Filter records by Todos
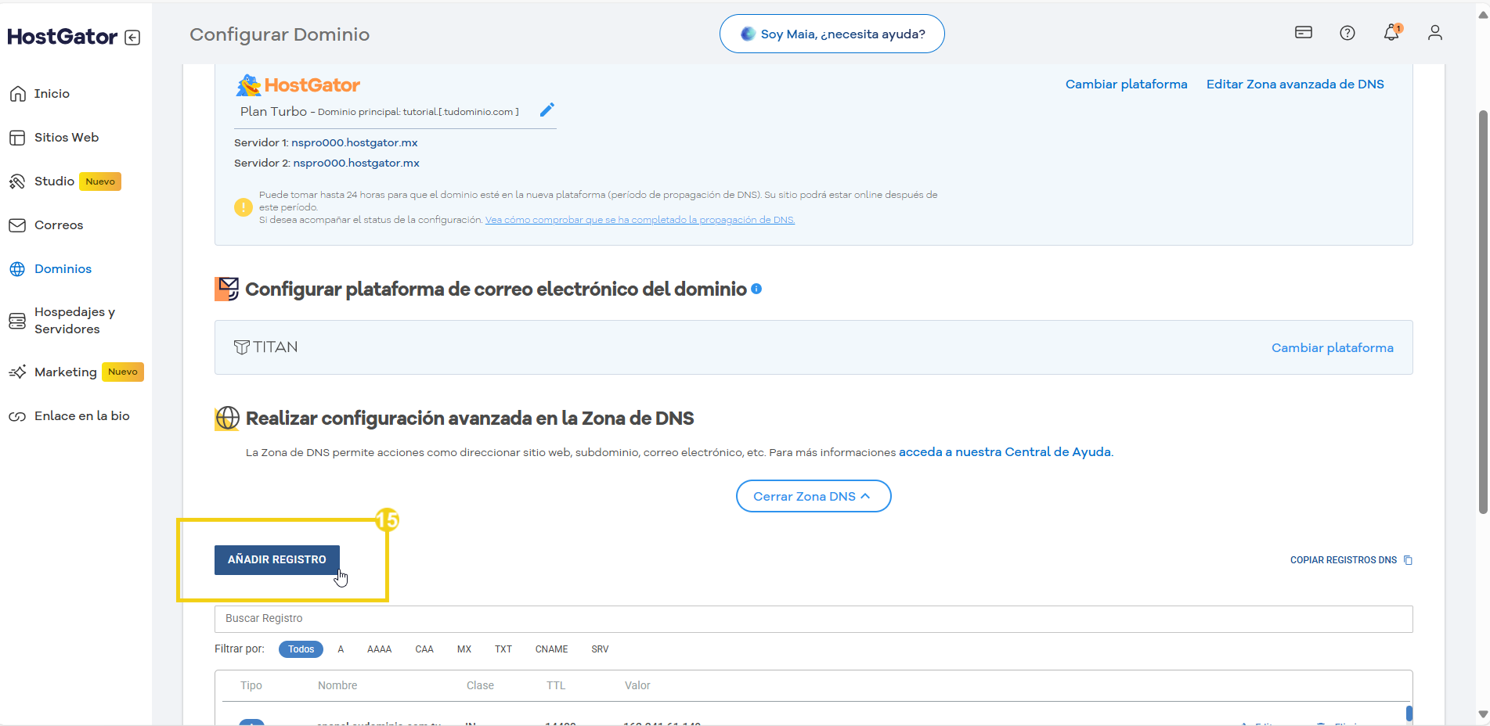The width and height of the screenshot is (1490, 726). click(x=301, y=649)
